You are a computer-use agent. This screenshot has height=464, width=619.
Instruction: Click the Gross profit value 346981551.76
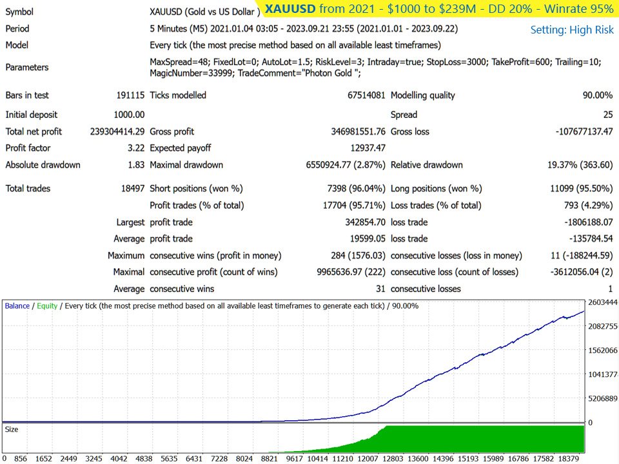tap(358, 131)
